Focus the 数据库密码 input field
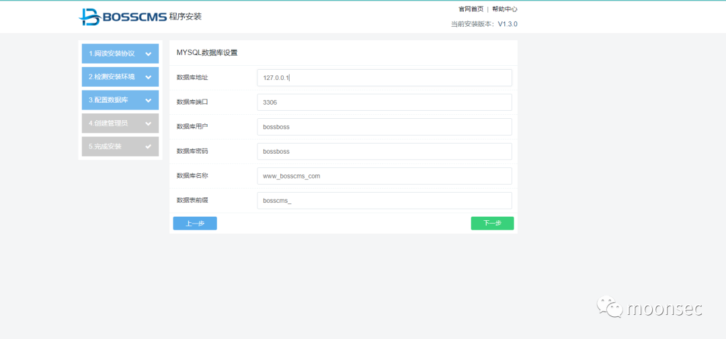726x339 pixels. [385, 151]
